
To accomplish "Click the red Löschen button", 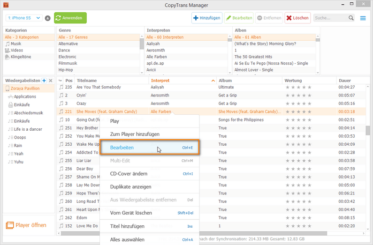I will [x=297, y=18].
